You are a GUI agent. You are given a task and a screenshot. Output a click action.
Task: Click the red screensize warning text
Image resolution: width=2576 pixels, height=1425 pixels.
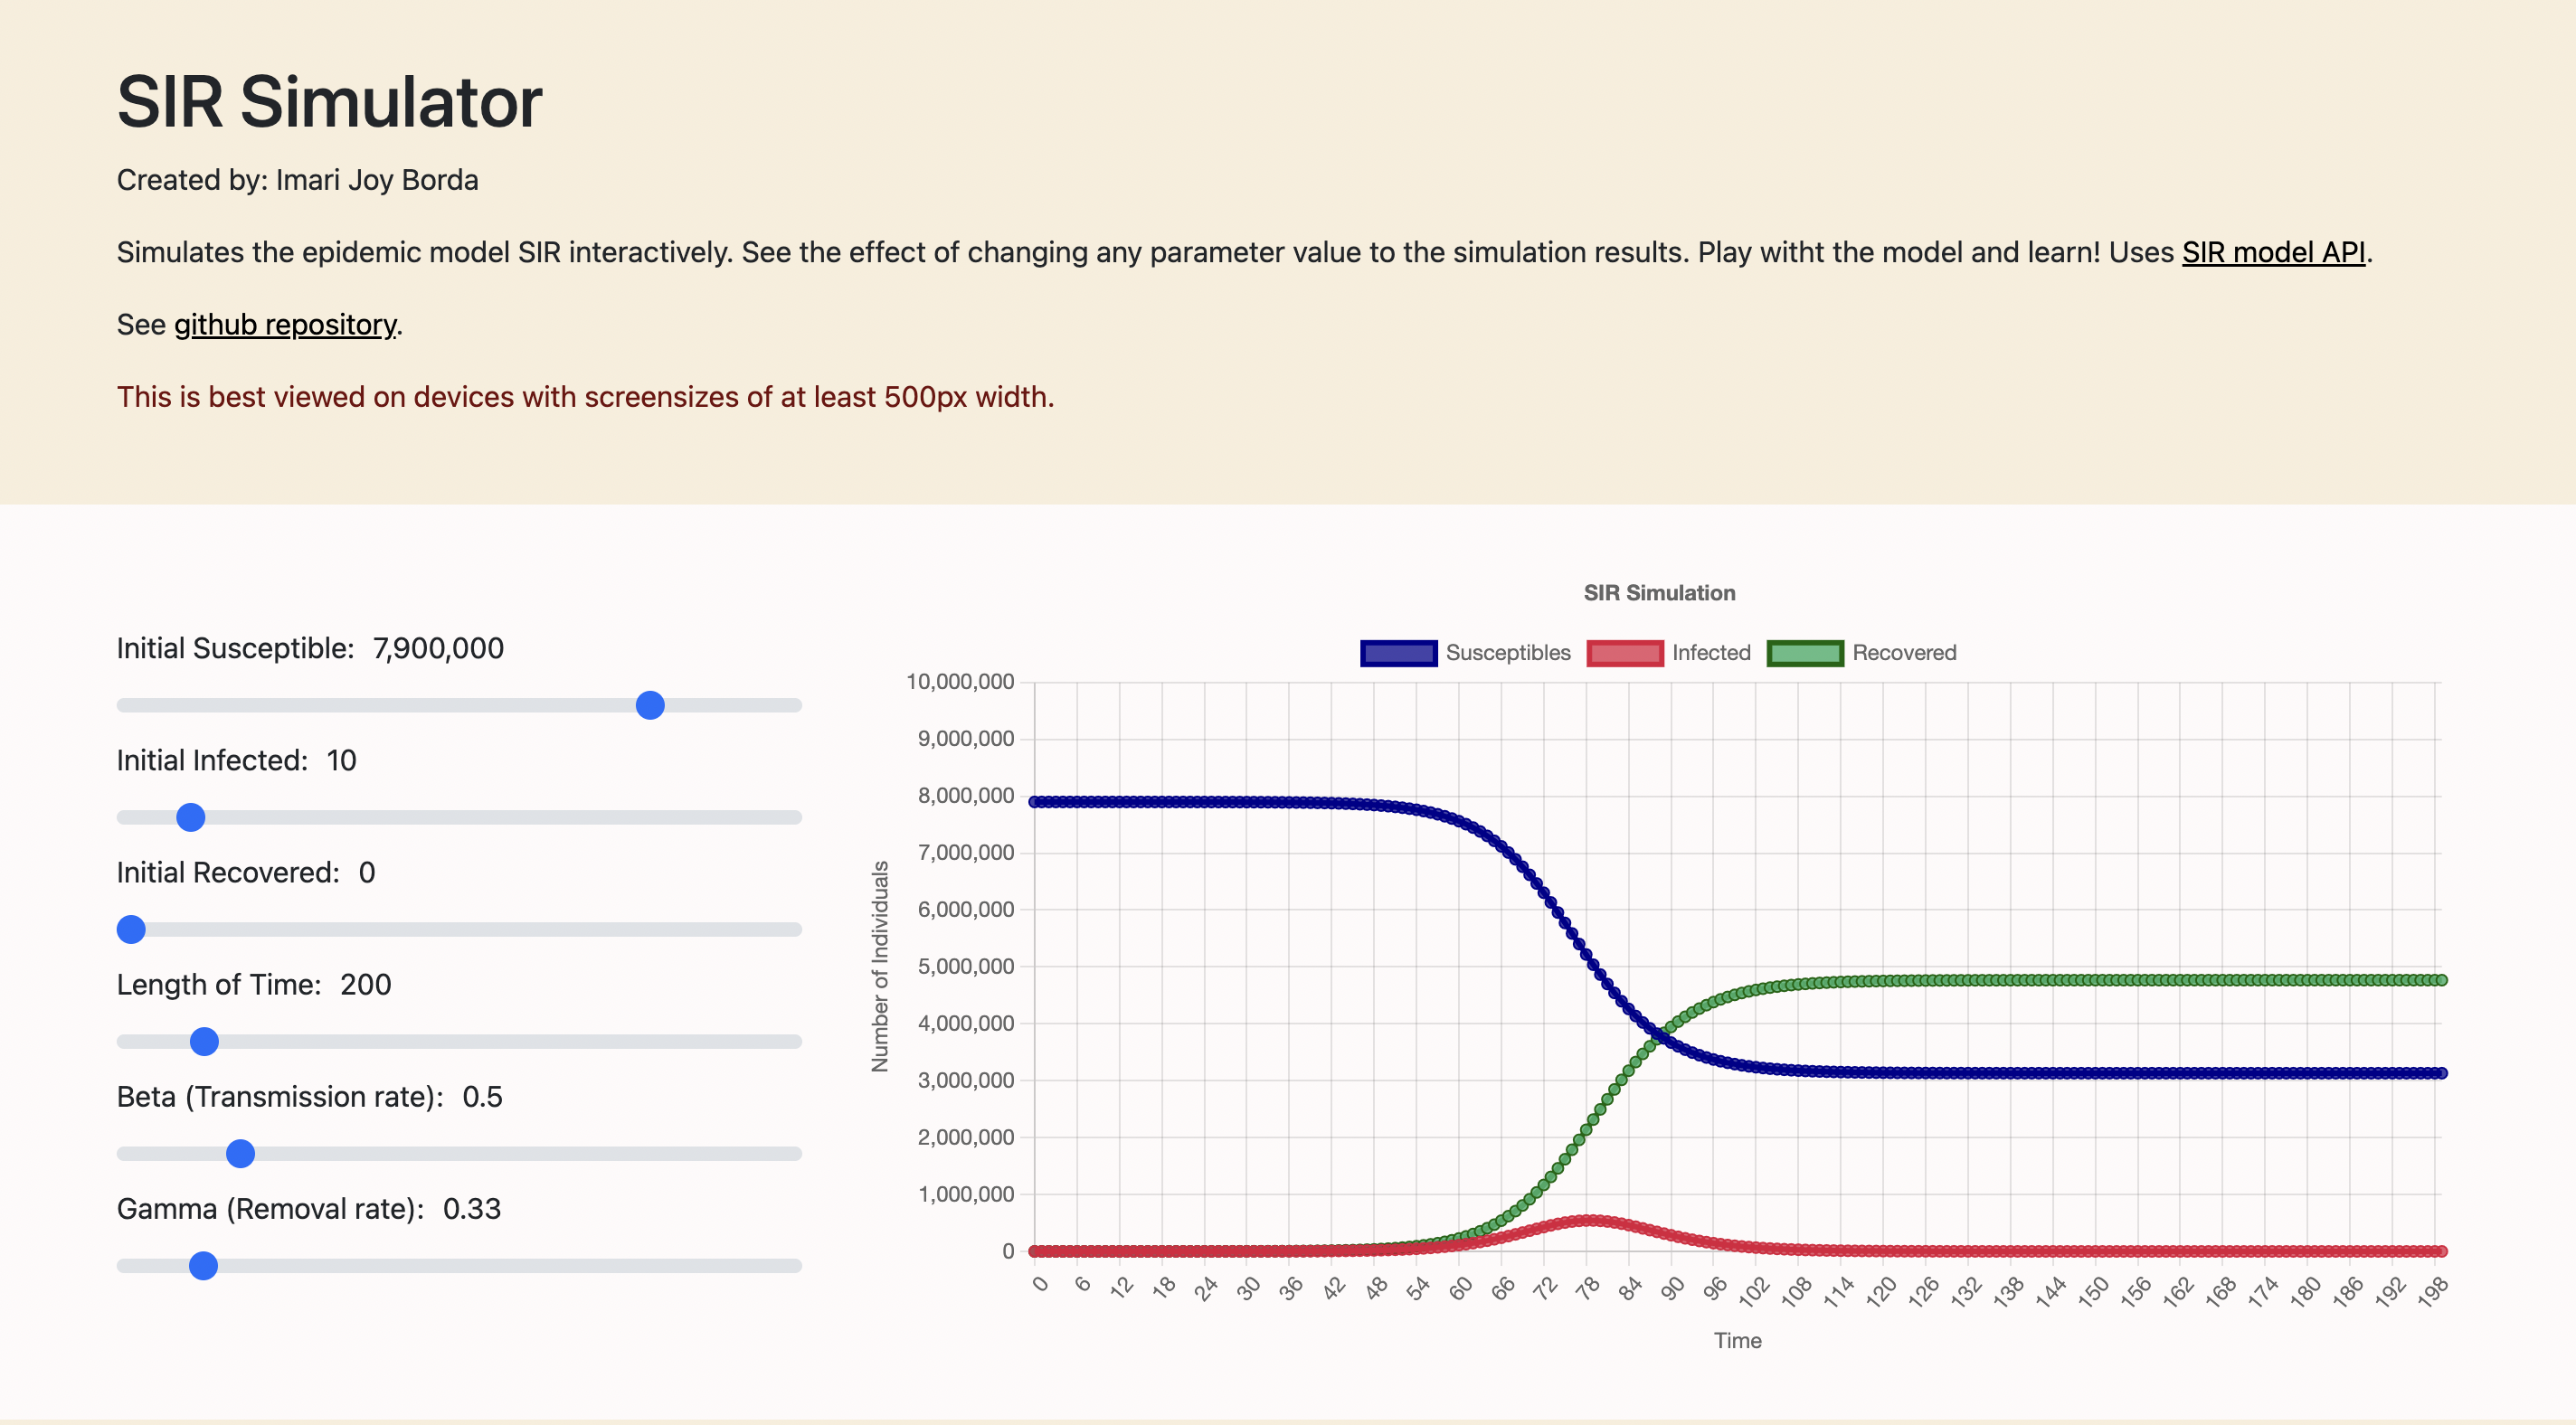[x=585, y=397]
